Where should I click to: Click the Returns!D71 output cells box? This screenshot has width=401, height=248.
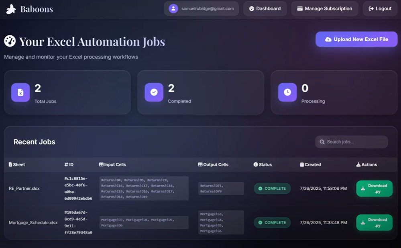coord(221,188)
